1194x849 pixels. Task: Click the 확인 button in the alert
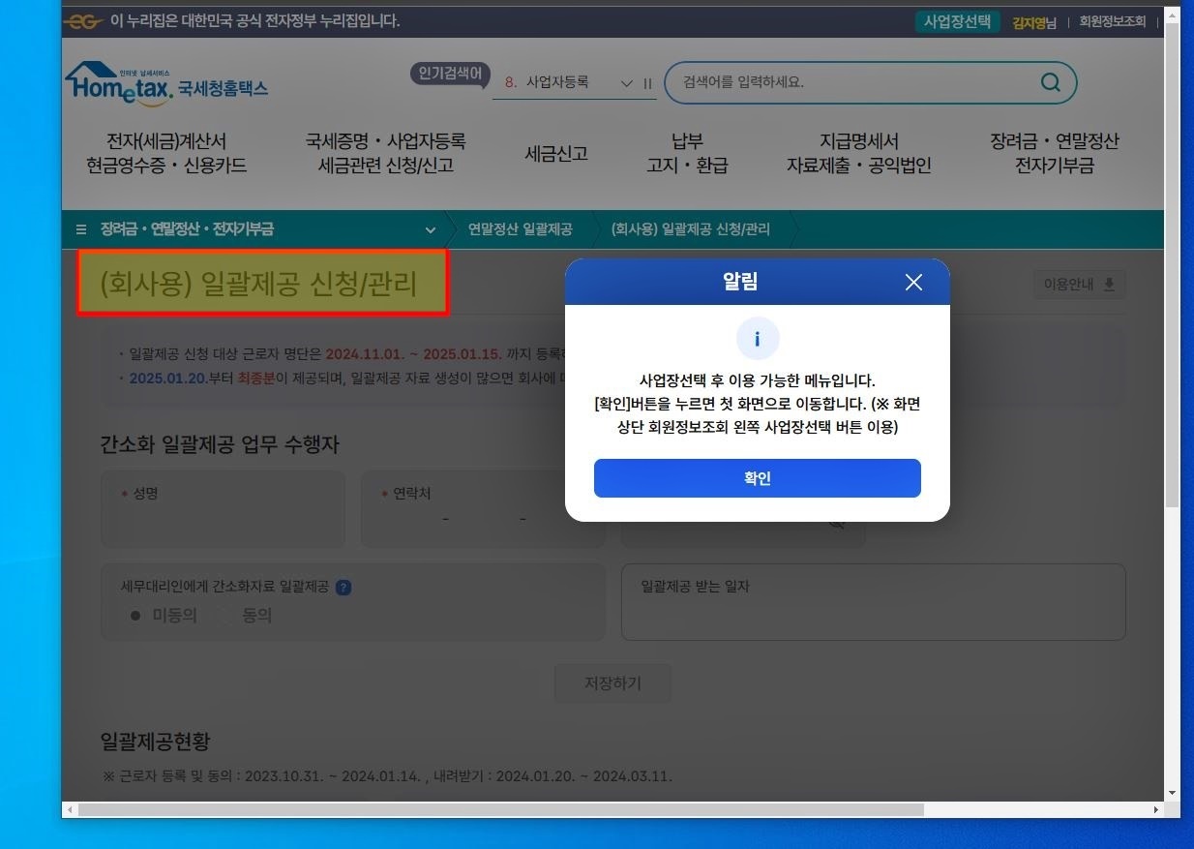click(x=757, y=478)
